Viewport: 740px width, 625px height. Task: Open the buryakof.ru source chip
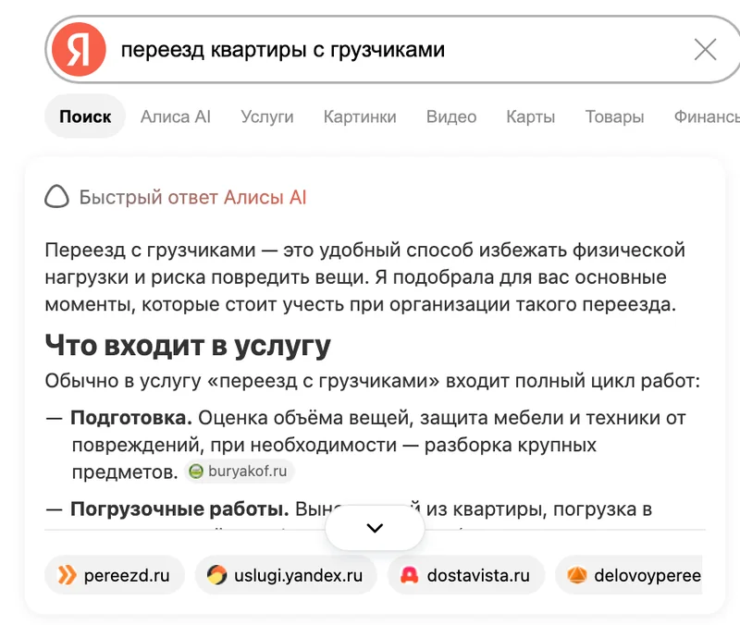(x=239, y=471)
